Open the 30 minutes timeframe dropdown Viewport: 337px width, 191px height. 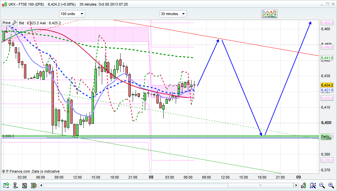coord(173,14)
